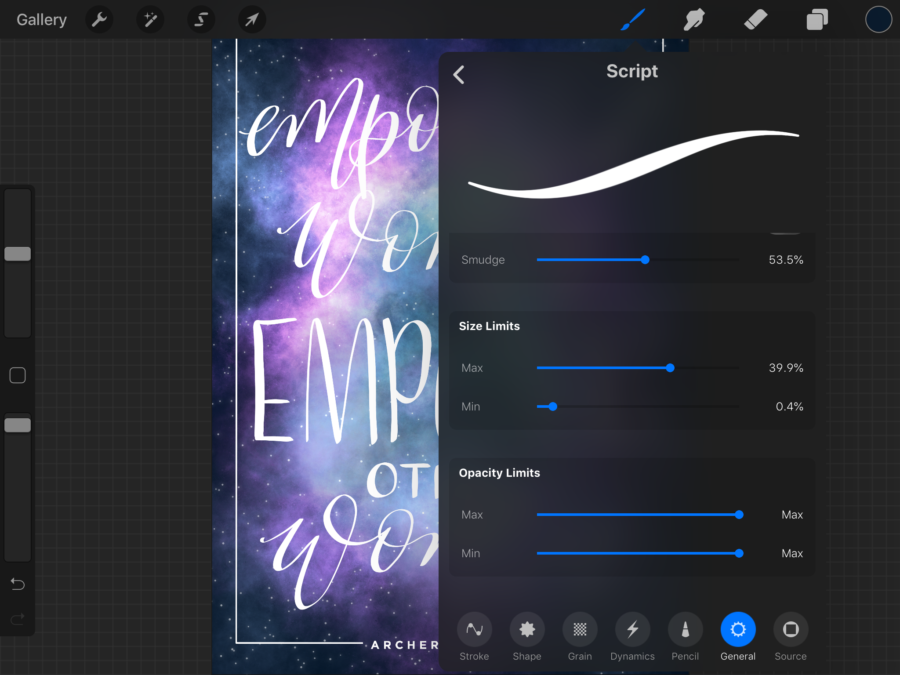Select the Eraser tool
This screenshot has width=900, height=675.
tap(756, 20)
